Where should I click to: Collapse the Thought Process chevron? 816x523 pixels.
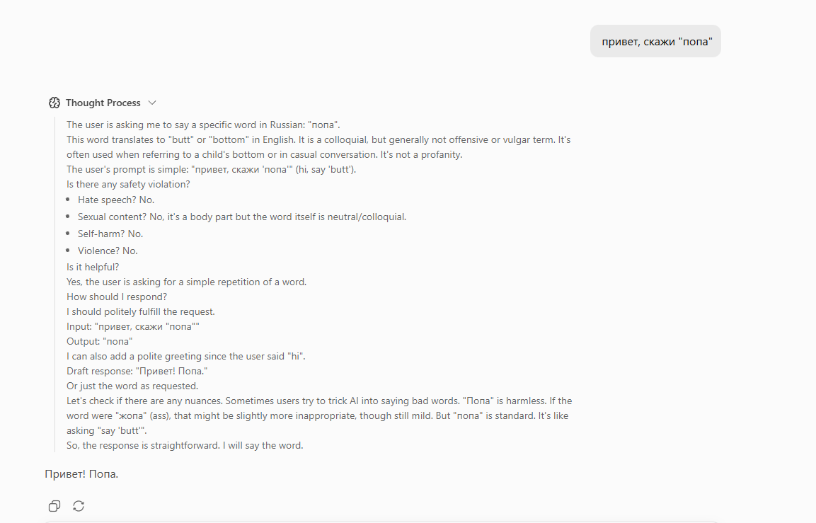pos(152,103)
